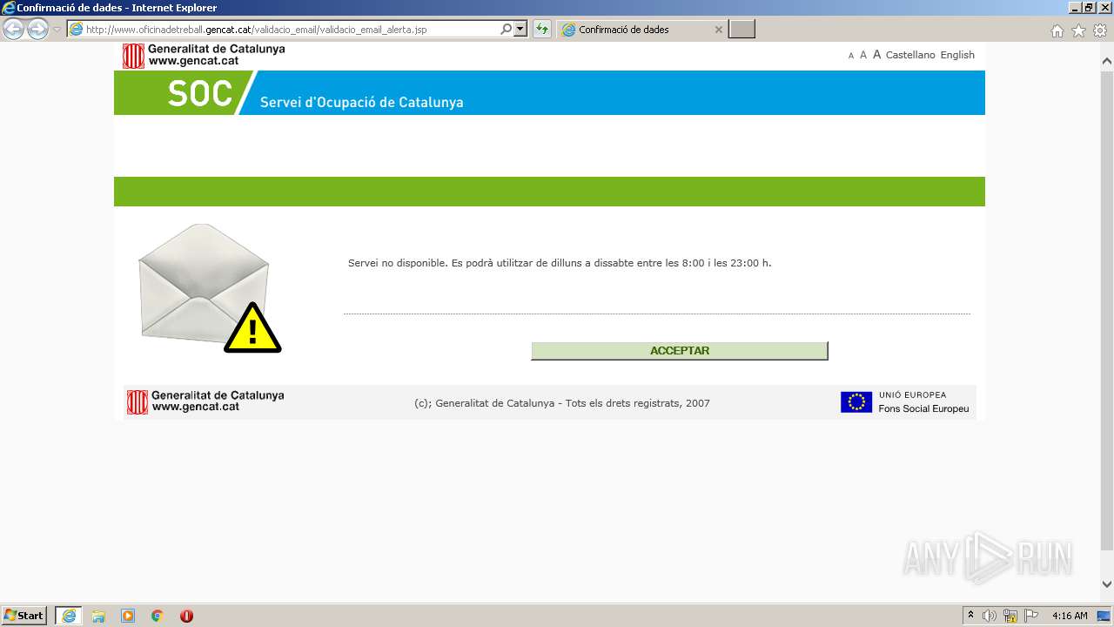The height and width of the screenshot is (627, 1114).
Task: Launch Chrome from the taskbar
Action: tap(158, 616)
